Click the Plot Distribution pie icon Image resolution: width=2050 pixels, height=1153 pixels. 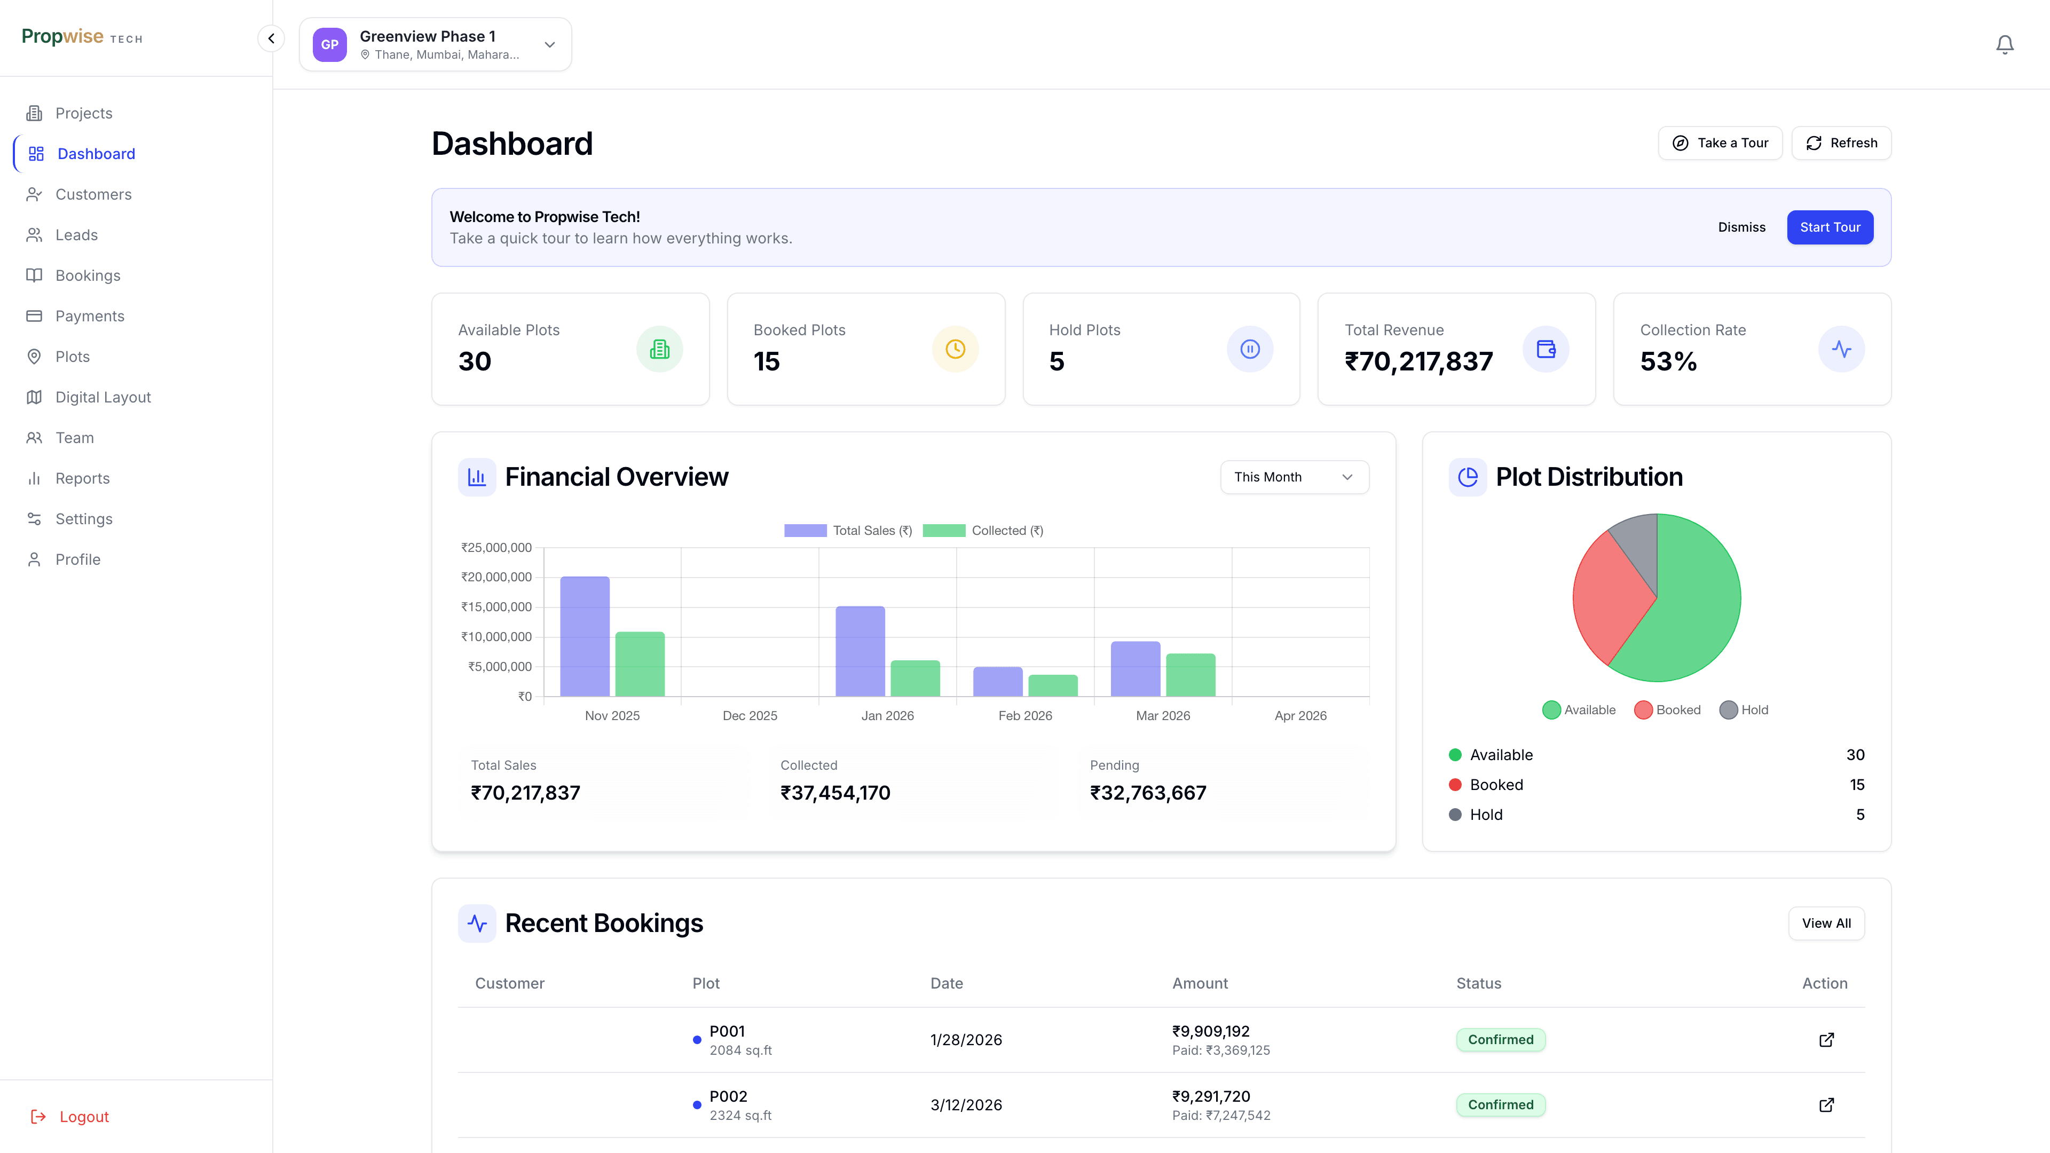click(x=1468, y=477)
